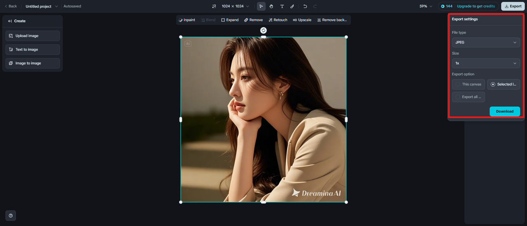Open the canvas size 1024 × 1024 dropdown
The image size is (527, 226).
coord(236,6)
